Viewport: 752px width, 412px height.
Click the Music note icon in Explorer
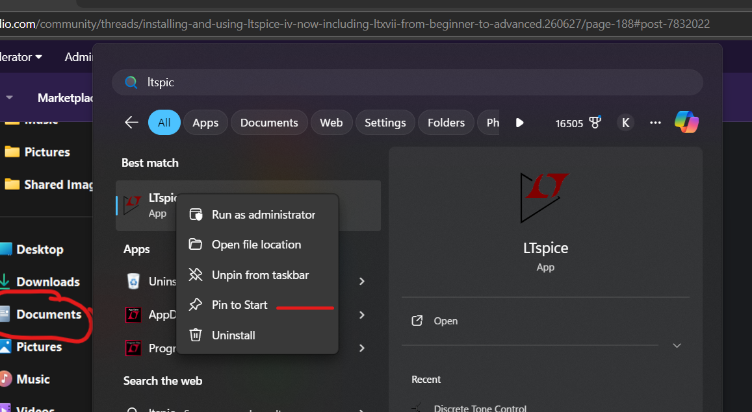[x=5, y=379]
